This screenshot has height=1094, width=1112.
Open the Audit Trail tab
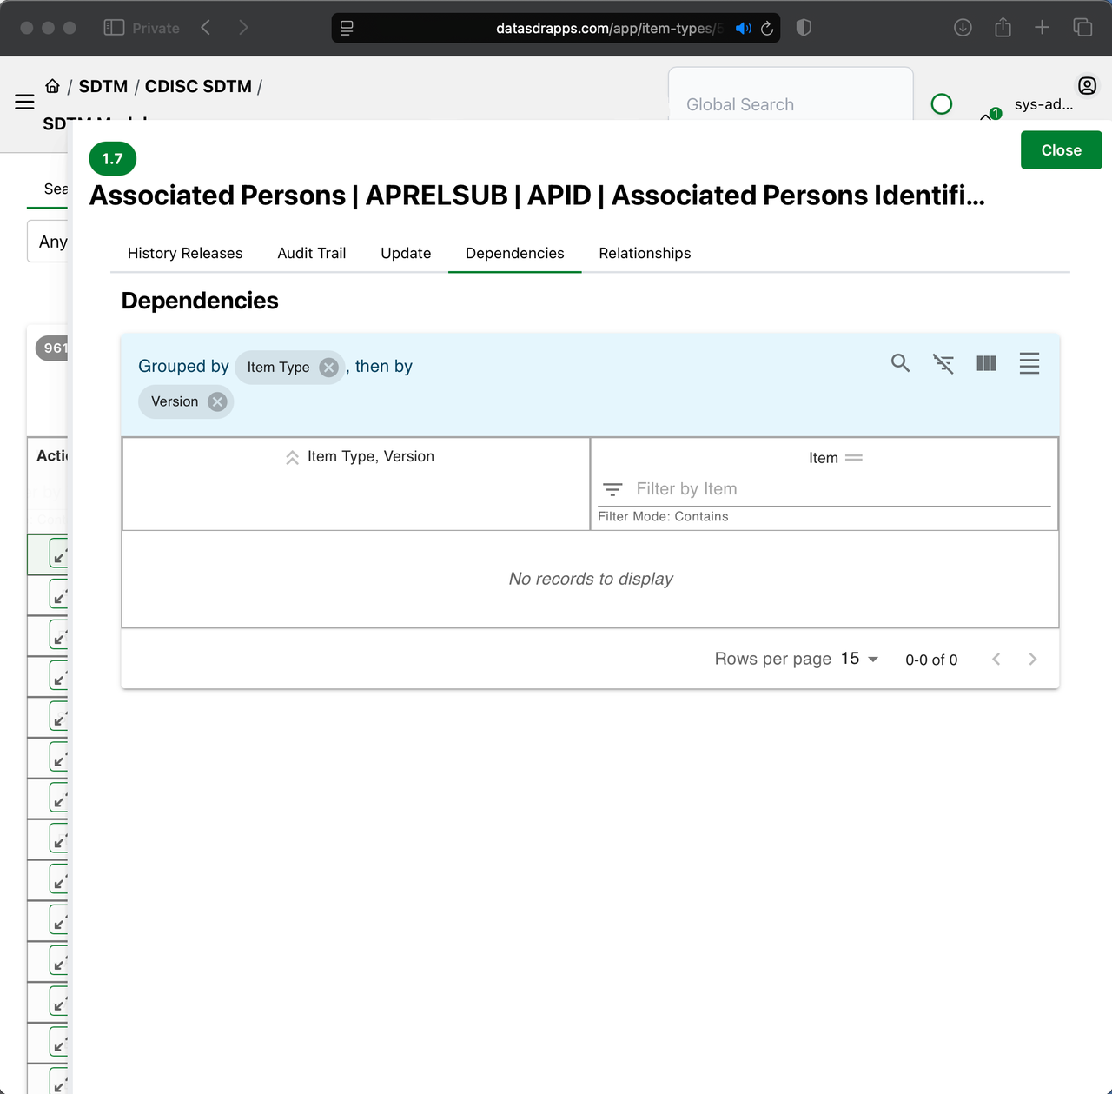(x=311, y=253)
